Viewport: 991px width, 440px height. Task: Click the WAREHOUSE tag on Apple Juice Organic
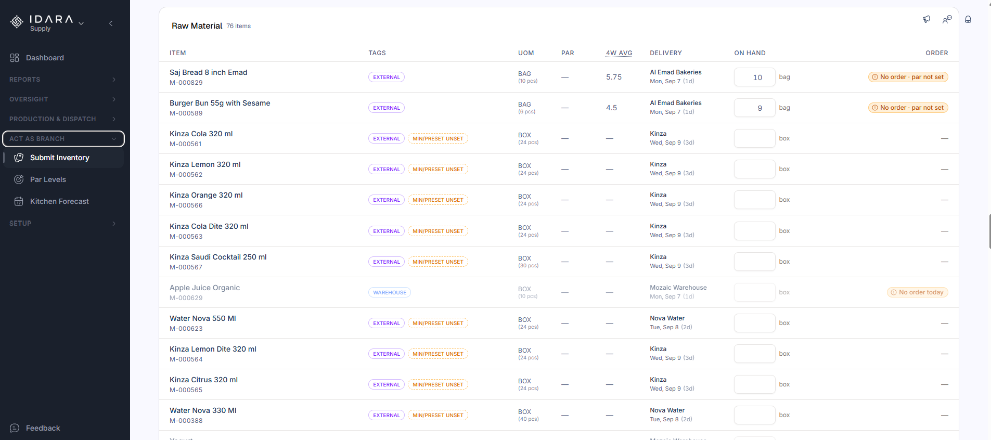(390, 292)
